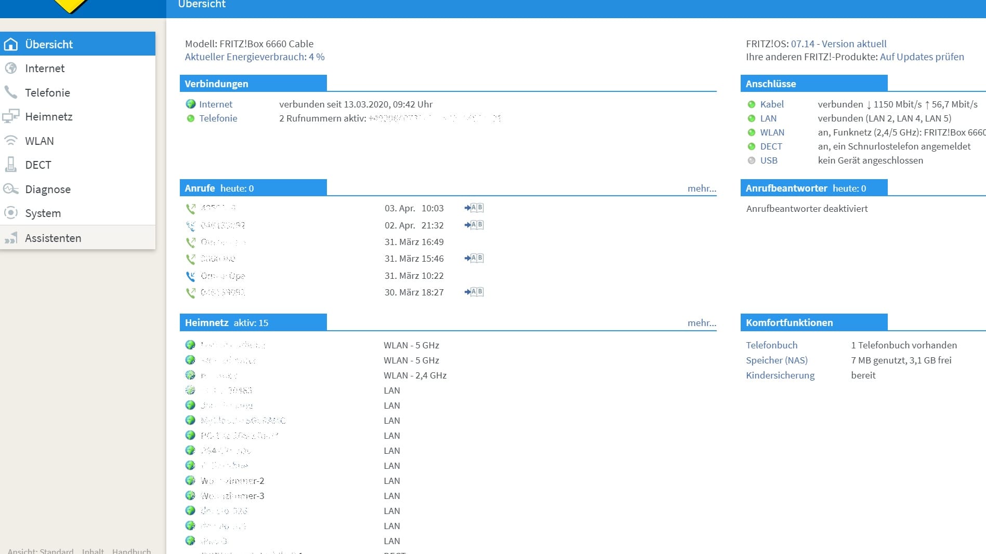
Task: Open the Diagnose menu
Action: pos(77,189)
